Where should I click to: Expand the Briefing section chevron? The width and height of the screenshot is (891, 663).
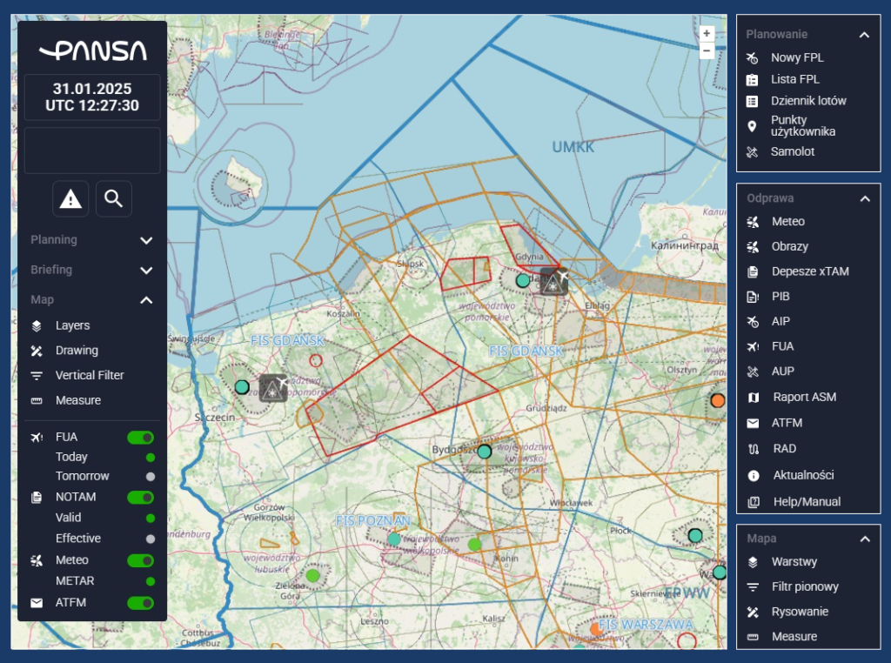(x=146, y=271)
